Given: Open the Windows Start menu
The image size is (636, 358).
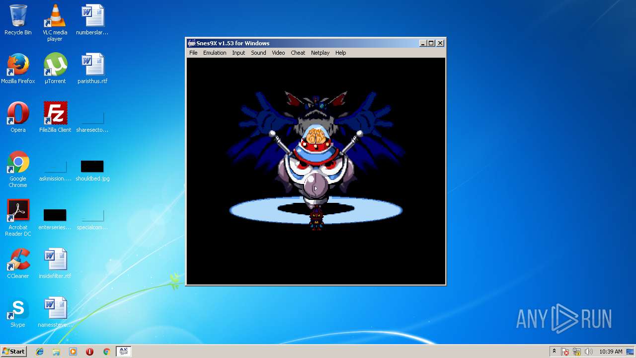Looking at the screenshot, I should click(13, 352).
